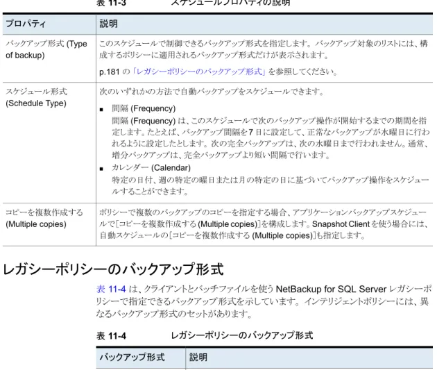Click the paragraph starting このスケジュールで制御できる
Image resolution: width=437 pixels, height=370 pixels.
pyautogui.click(x=264, y=49)
